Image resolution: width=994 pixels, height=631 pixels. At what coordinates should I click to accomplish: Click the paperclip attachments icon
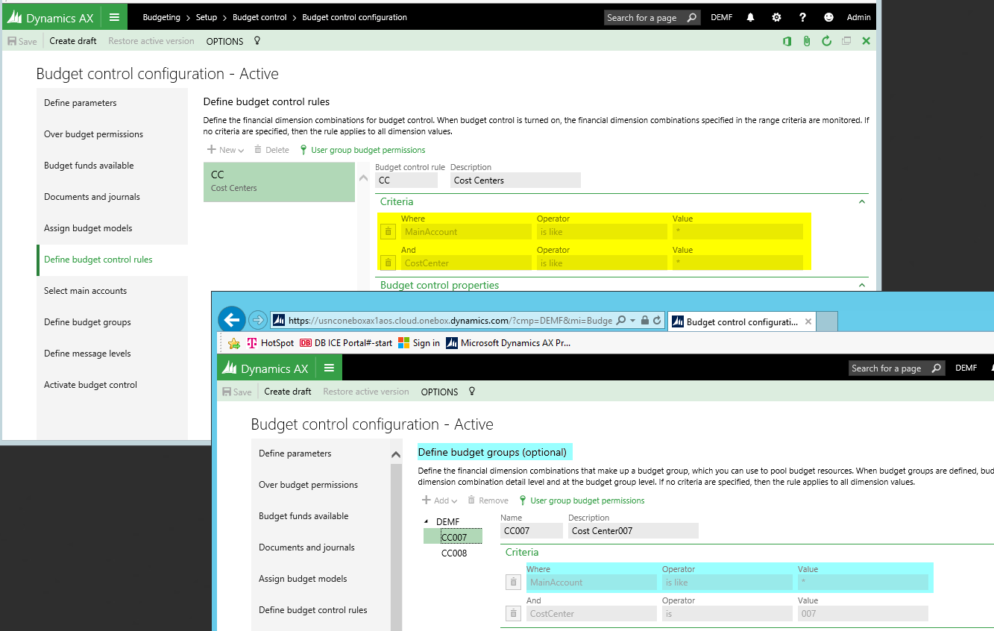point(807,41)
